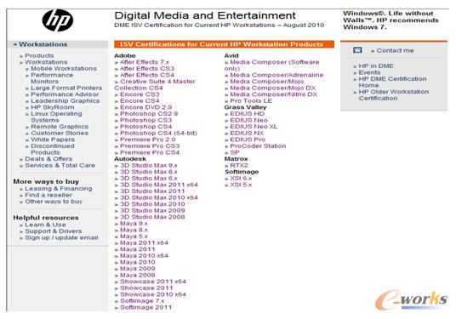The height and width of the screenshot is (319, 456).
Task: Open Showcase 2011 x64 link
Action: tap(153, 282)
